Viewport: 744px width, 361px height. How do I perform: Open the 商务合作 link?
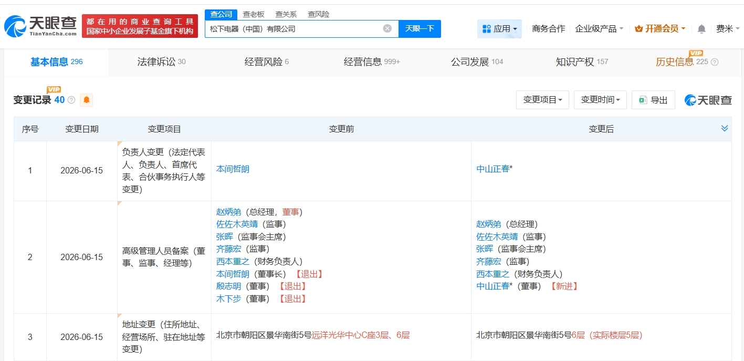coord(548,29)
